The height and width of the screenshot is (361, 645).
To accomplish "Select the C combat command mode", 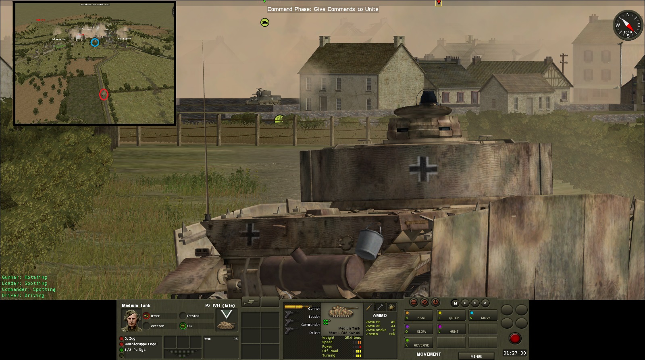I will tap(465, 303).
